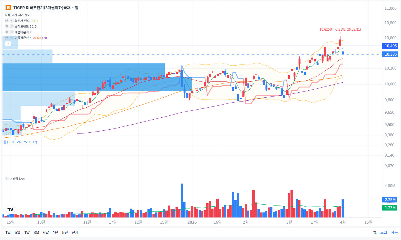This screenshot has height=240, width=401.
Task: Click the blue 10,495 price label
Action: pyautogui.click(x=390, y=46)
